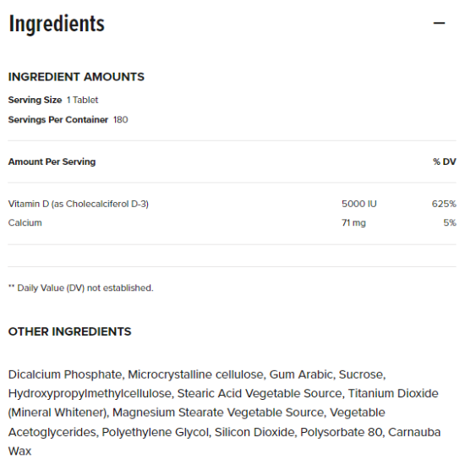Select Vitamin D (as Cholecalciferol D-3) row
Image resolution: width=465 pixels, height=465 pixels.
tap(232, 204)
